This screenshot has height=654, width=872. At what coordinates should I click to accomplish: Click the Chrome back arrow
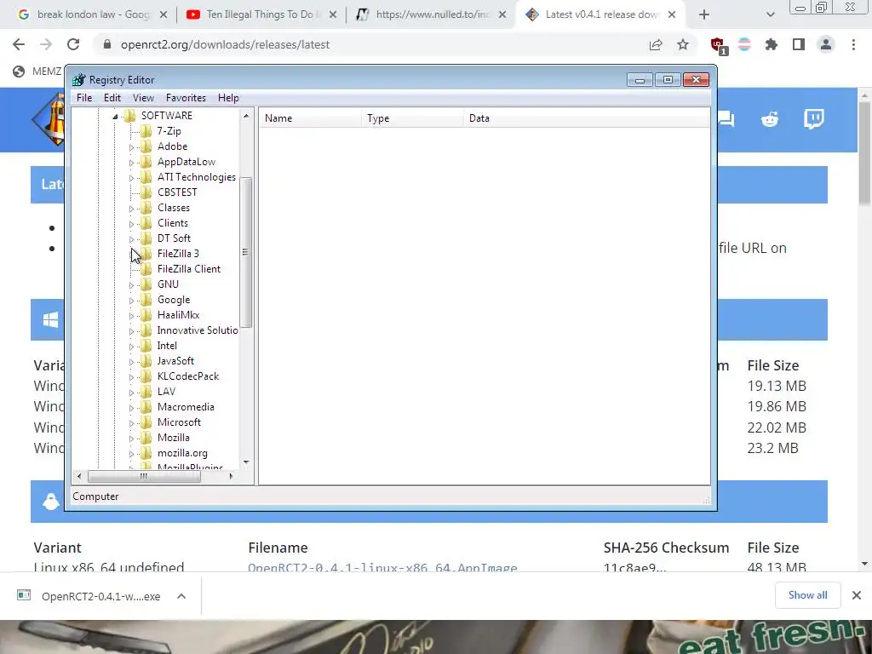[x=19, y=44]
